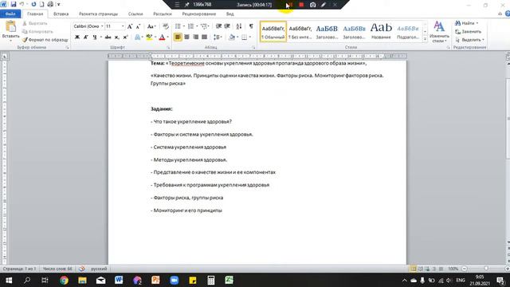This screenshot has width=510, height=287.
Task: Toggle underline formatting
Action: [x=95, y=37]
